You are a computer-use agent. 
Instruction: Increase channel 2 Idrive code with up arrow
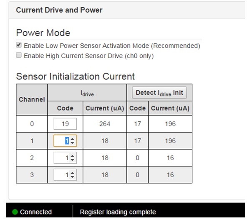[x=73, y=156]
